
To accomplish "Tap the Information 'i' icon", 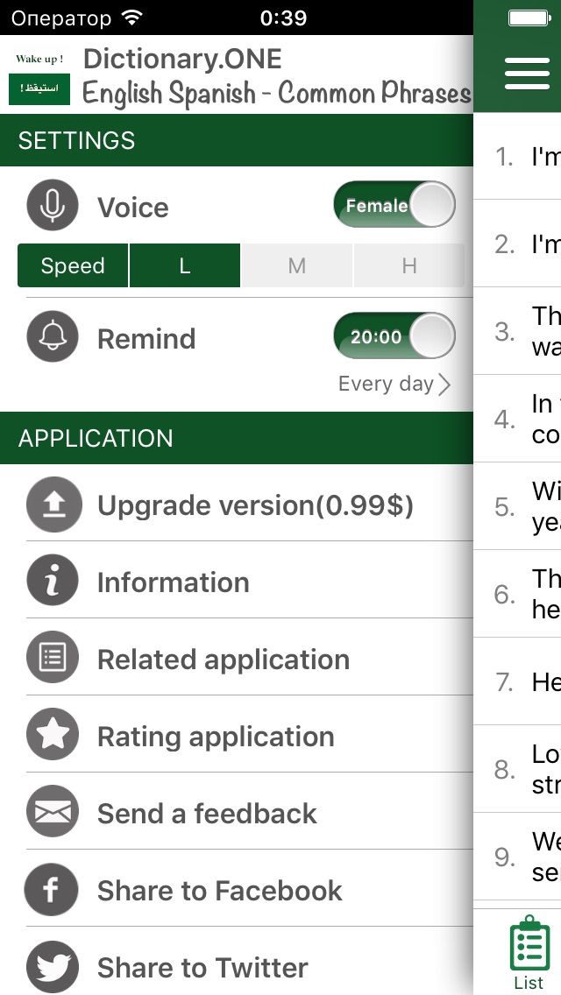I will [52, 581].
